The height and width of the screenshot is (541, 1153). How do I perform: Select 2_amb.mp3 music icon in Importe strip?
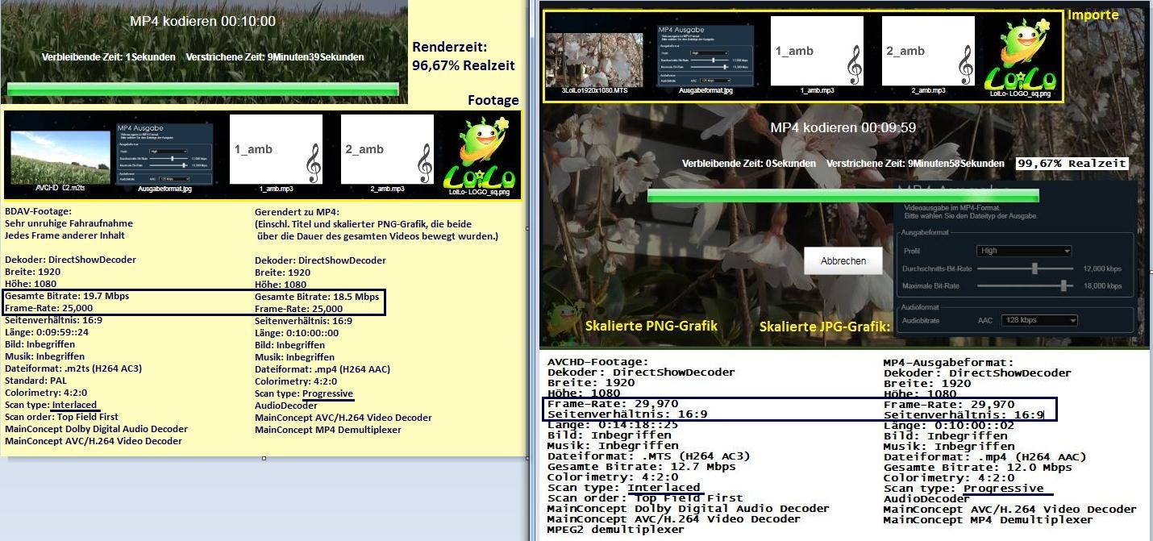click(928, 51)
